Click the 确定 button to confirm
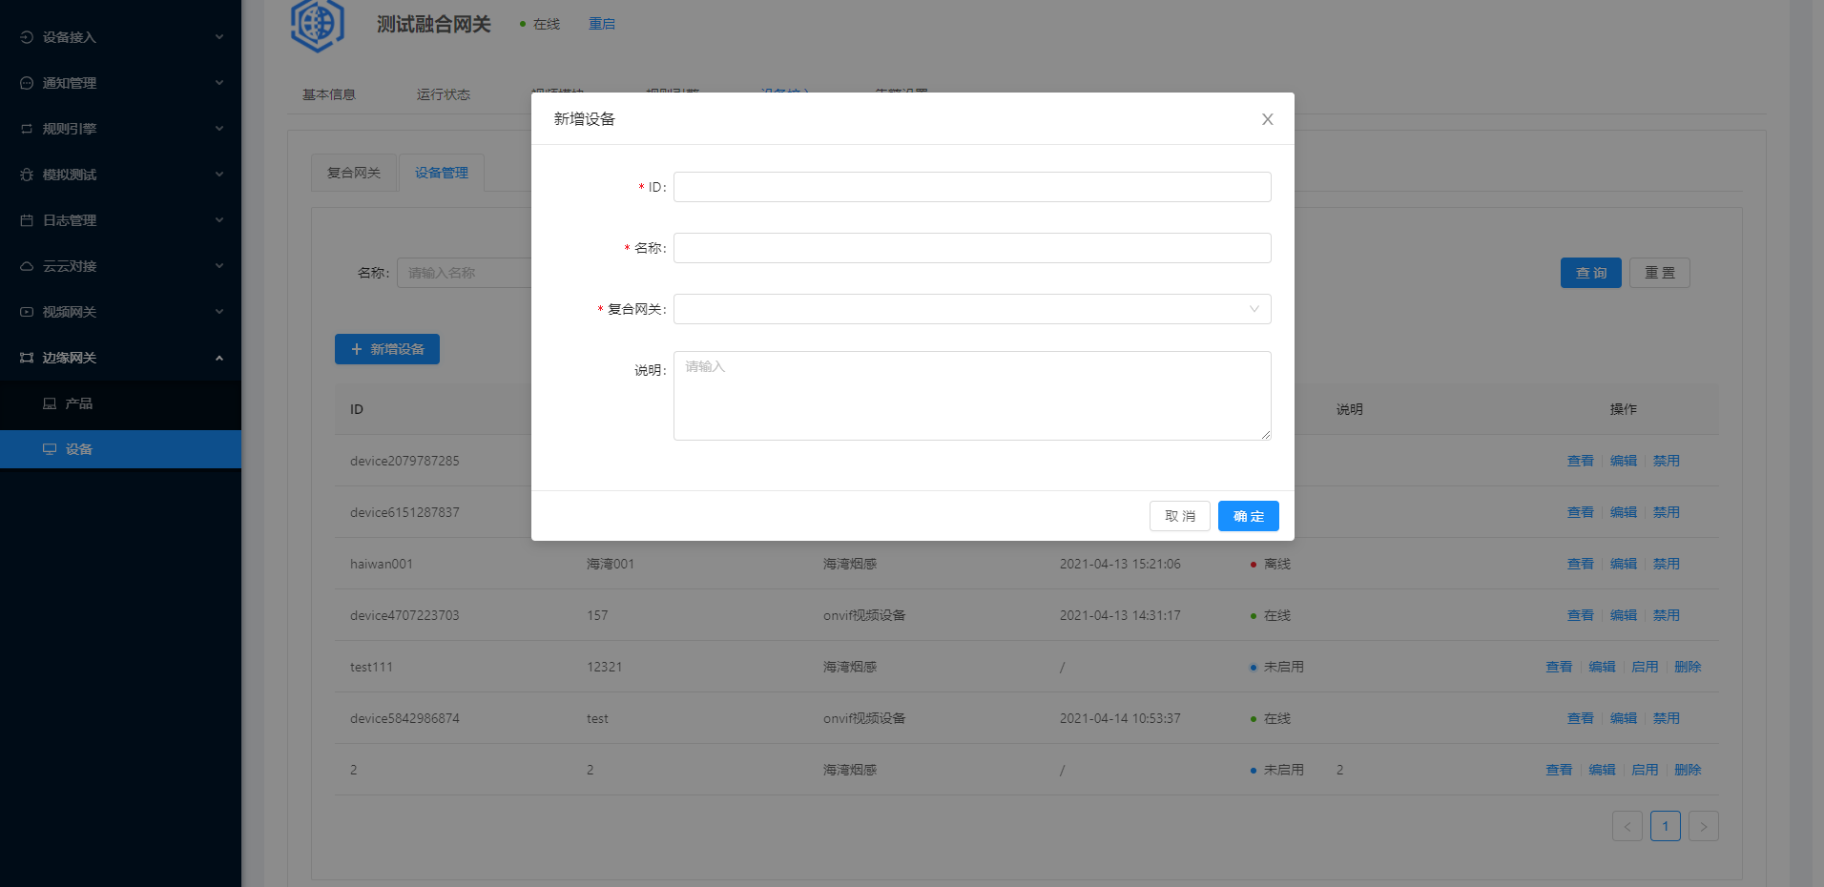This screenshot has height=887, width=1824. tap(1248, 516)
